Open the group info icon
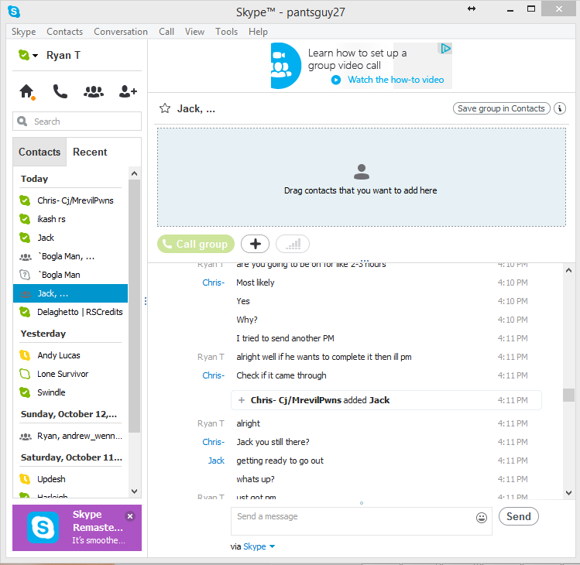 (x=560, y=108)
